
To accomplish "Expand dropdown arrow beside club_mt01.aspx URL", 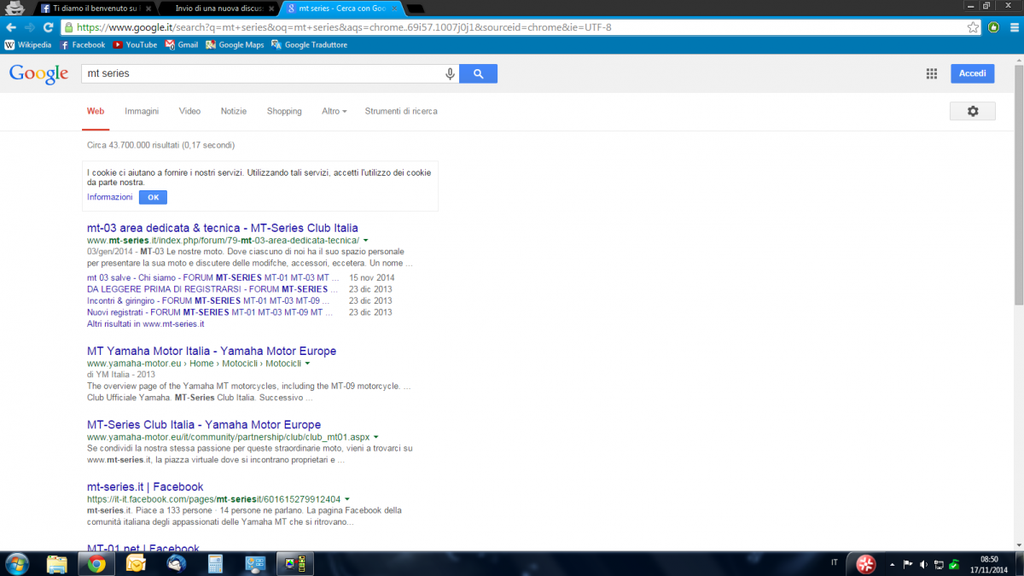I will (x=375, y=438).
